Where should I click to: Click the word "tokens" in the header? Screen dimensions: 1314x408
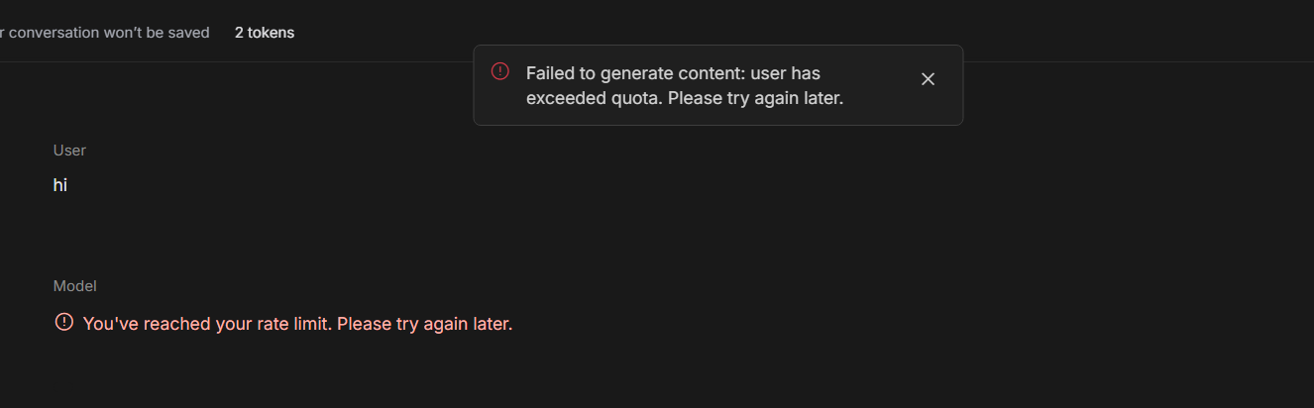(x=273, y=33)
